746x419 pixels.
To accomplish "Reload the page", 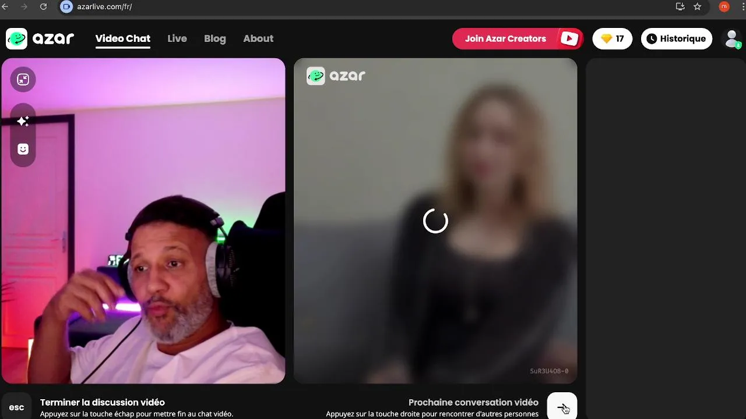I will [x=43, y=6].
